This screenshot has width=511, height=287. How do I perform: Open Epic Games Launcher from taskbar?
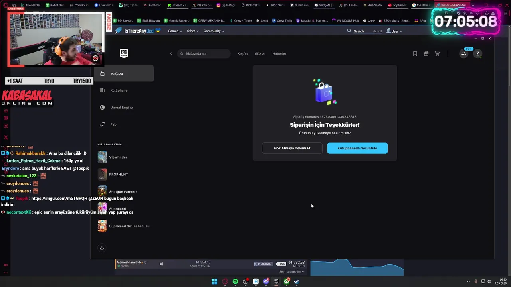[x=276, y=281]
